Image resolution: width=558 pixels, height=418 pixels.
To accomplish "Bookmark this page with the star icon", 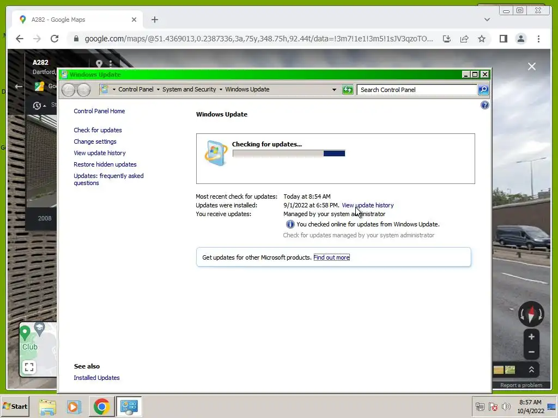I will point(482,39).
